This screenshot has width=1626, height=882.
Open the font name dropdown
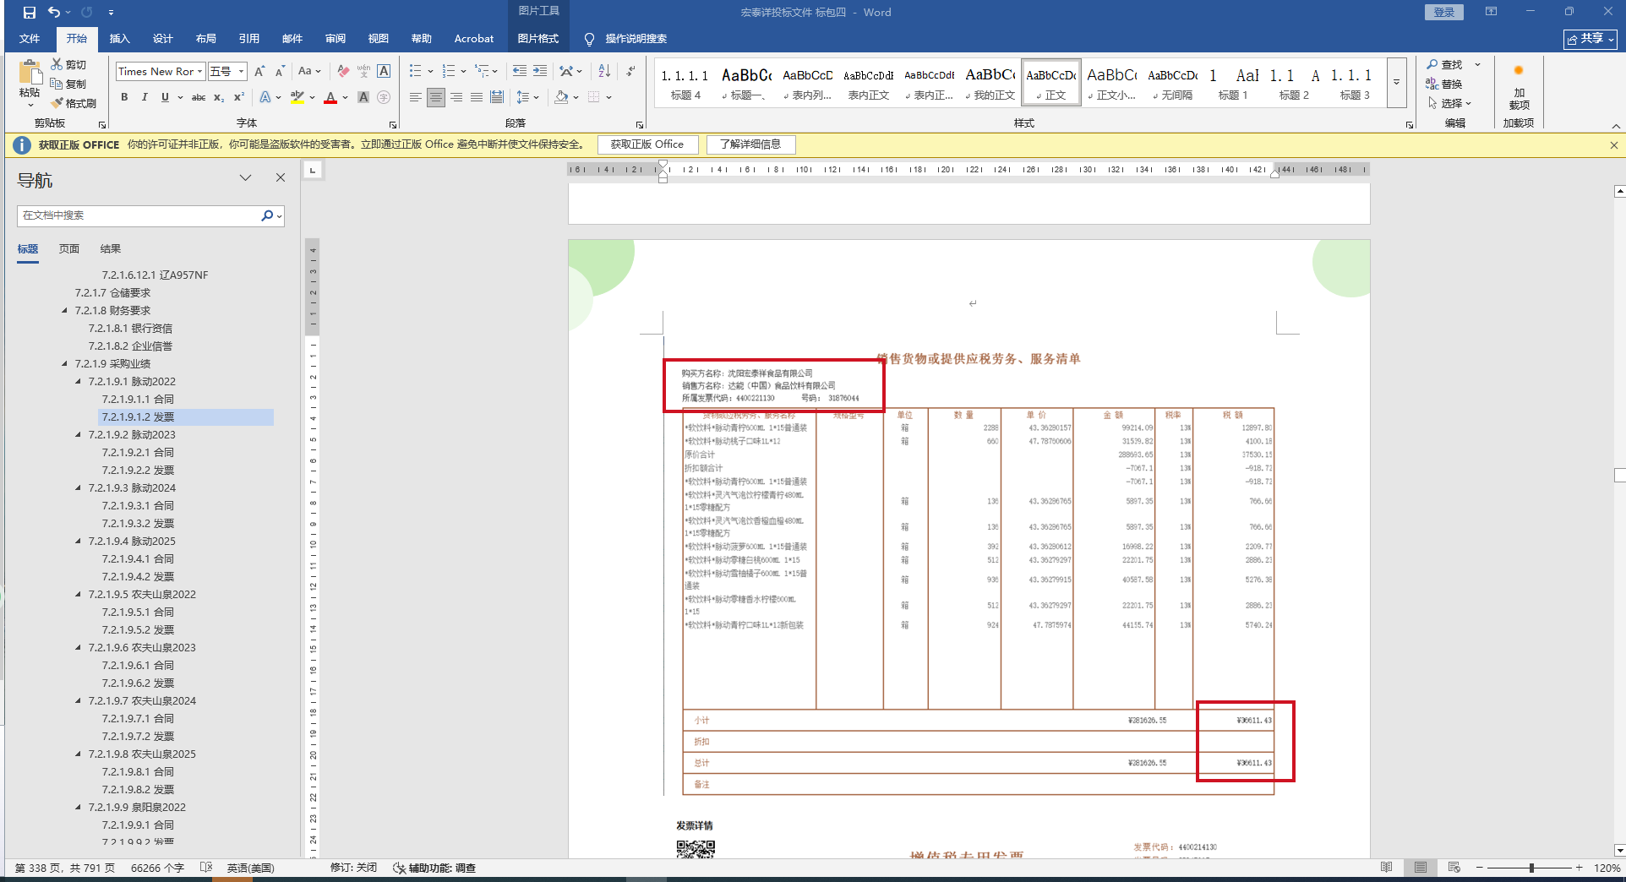pyautogui.click(x=199, y=72)
